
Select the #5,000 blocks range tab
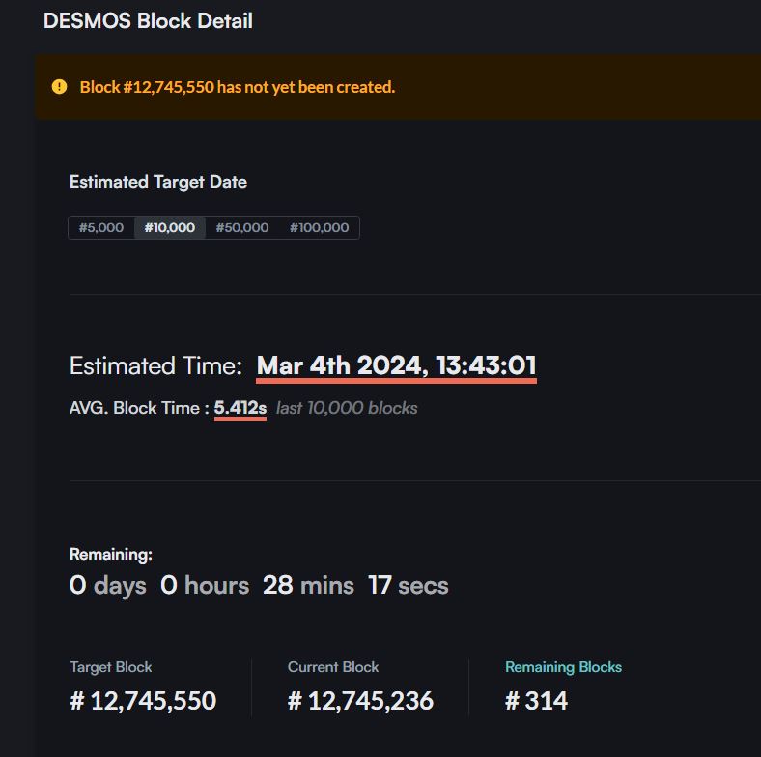pos(101,227)
